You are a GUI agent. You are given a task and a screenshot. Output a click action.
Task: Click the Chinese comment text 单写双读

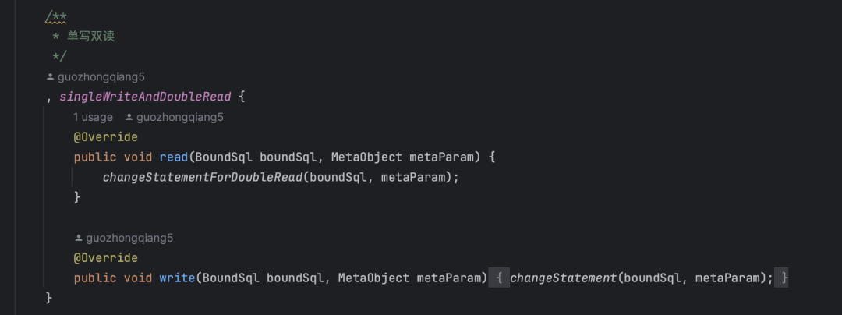[90, 37]
